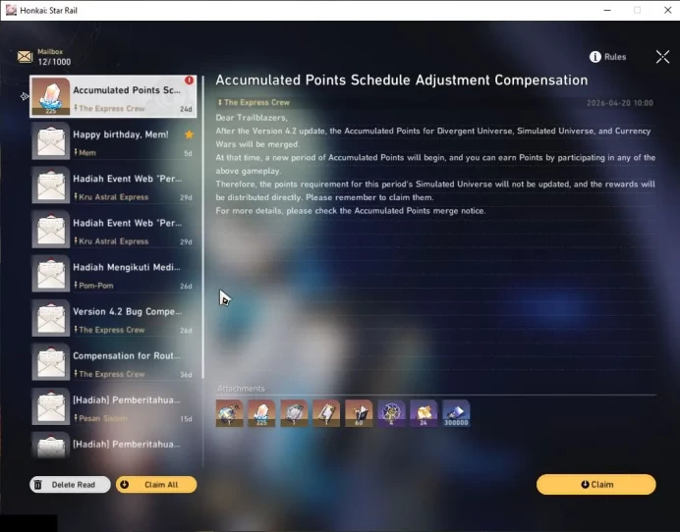
Task: Open [Hadiah] Pemberitahua... mail from Pesan Sistem
Action: (x=115, y=406)
